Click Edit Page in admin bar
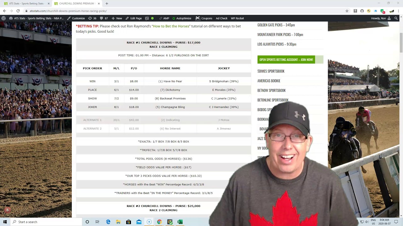The width and height of the screenshot is (403, 226). point(133,18)
